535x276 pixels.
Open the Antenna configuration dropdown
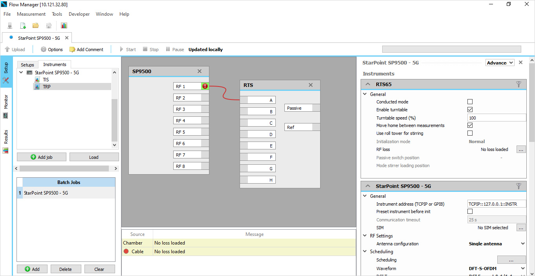497,244
